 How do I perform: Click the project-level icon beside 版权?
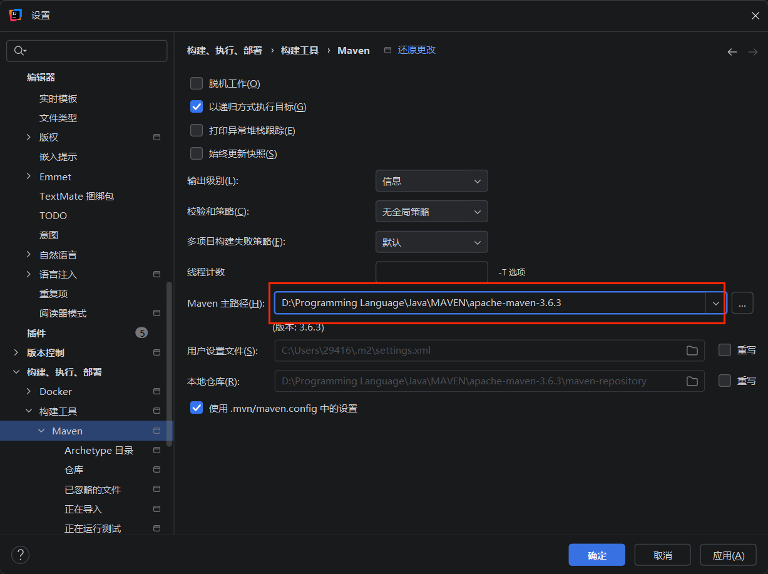coord(156,137)
